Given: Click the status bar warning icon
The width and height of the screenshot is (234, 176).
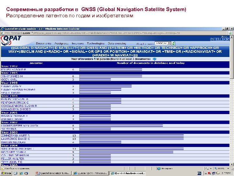Looking at the screenshot, I should (x=2, y=169).
